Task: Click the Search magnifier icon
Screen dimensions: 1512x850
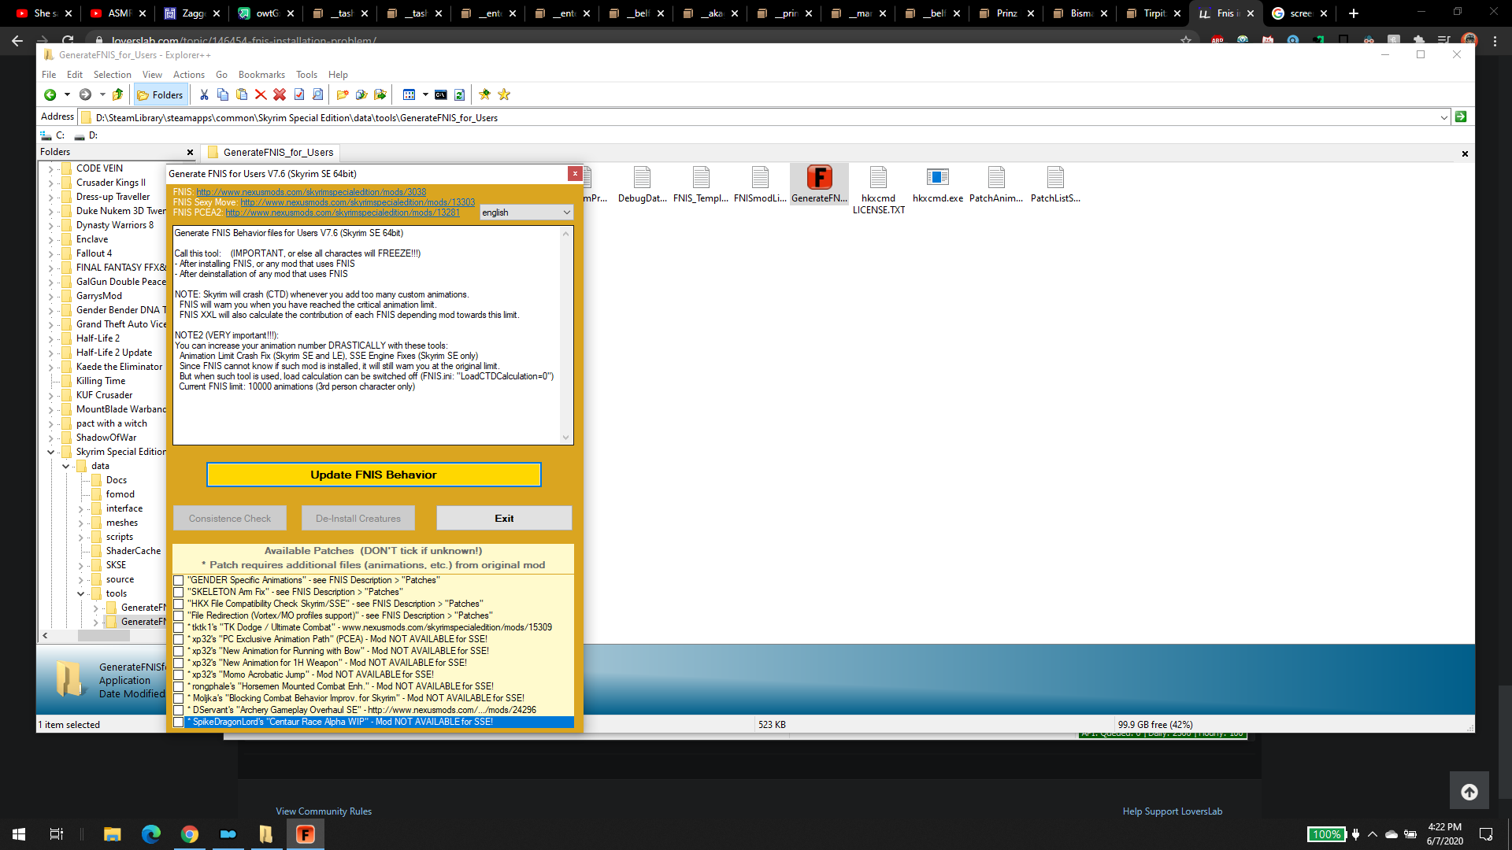Action: [318, 94]
